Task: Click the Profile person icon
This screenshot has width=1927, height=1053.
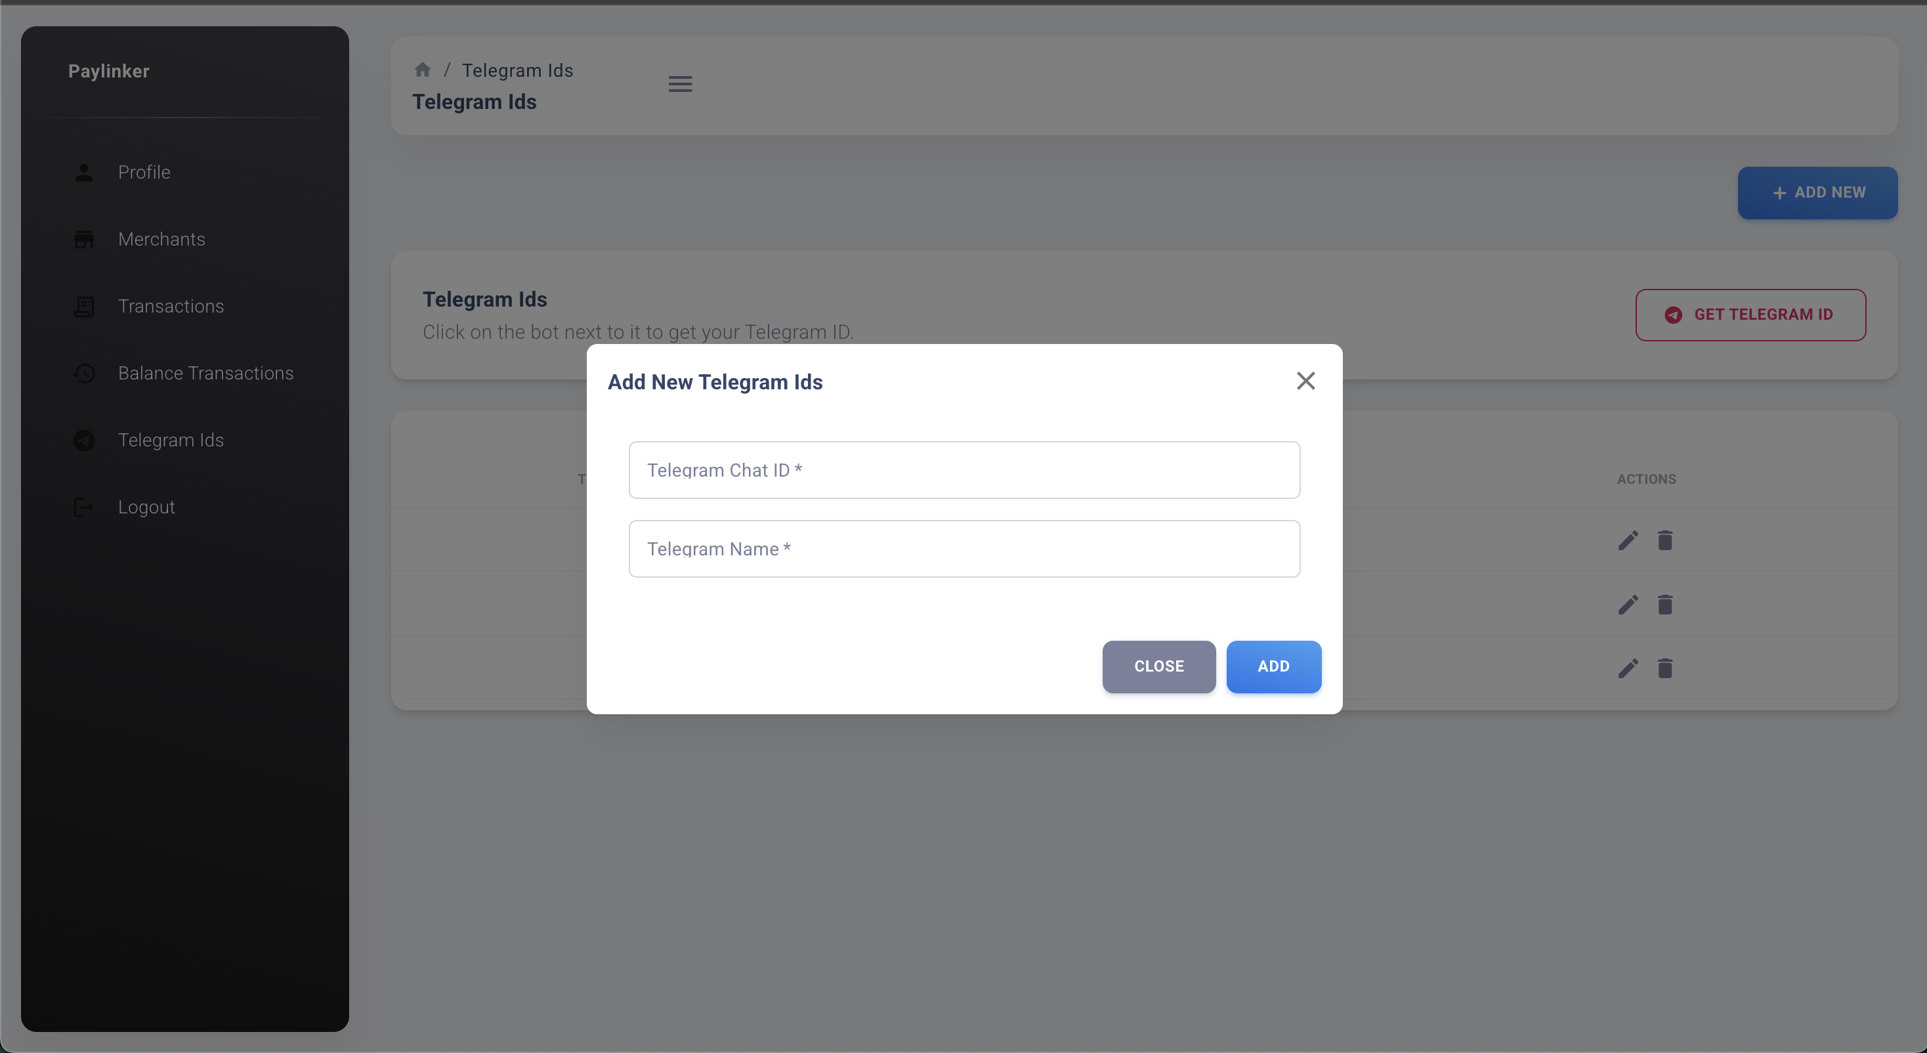Action: (x=84, y=172)
